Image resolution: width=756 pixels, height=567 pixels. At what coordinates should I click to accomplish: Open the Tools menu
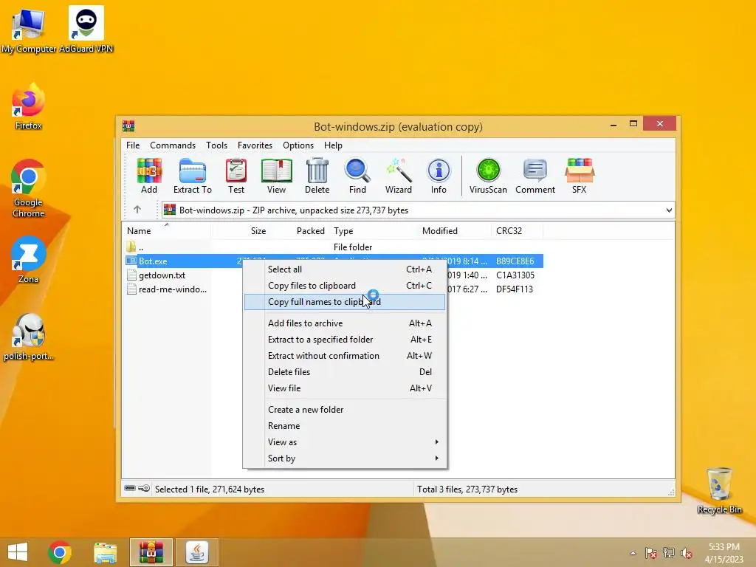tap(216, 145)
